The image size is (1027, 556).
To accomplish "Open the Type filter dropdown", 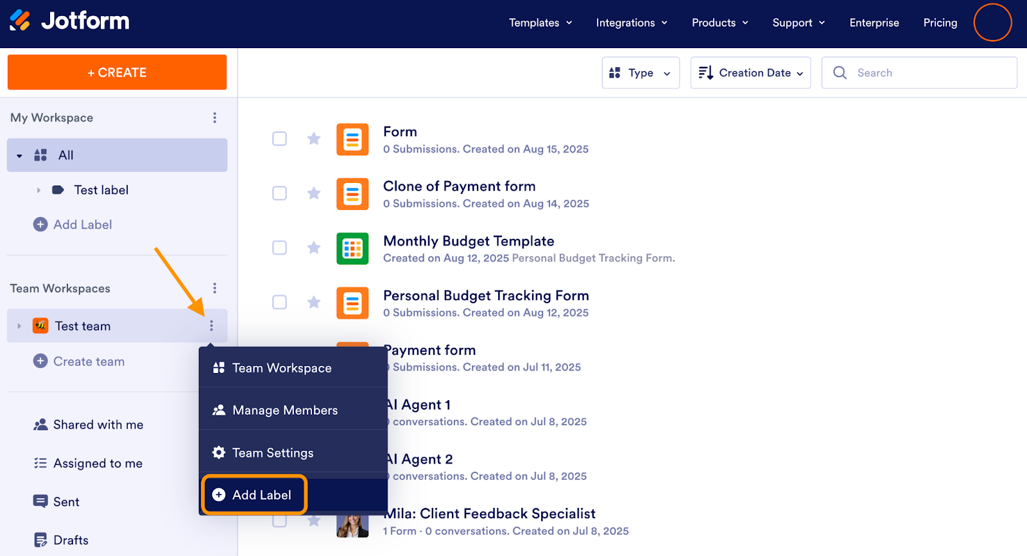I will click(640, 73).
